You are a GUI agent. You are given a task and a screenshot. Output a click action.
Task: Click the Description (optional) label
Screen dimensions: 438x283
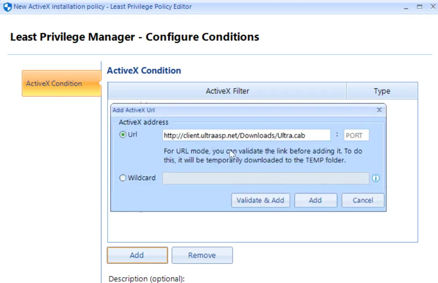pyautogui.click(x=146, y=278)
